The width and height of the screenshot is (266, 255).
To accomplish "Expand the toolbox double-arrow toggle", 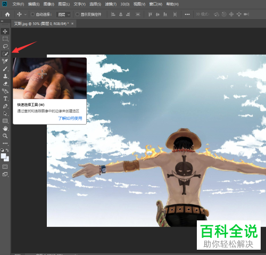I will (x=2, y=21).
